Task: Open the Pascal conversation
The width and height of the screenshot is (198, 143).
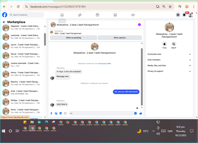Action: pyautogui.click(x=23, y=55)
